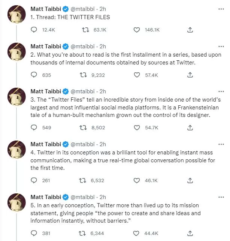Reply to the 'THE TWITTER FILES' tweet

point(34,30)
